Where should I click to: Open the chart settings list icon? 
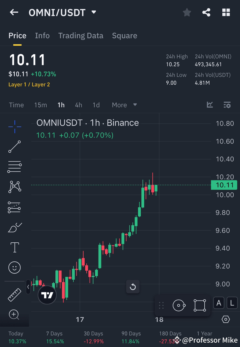click(x=227, y=105)
